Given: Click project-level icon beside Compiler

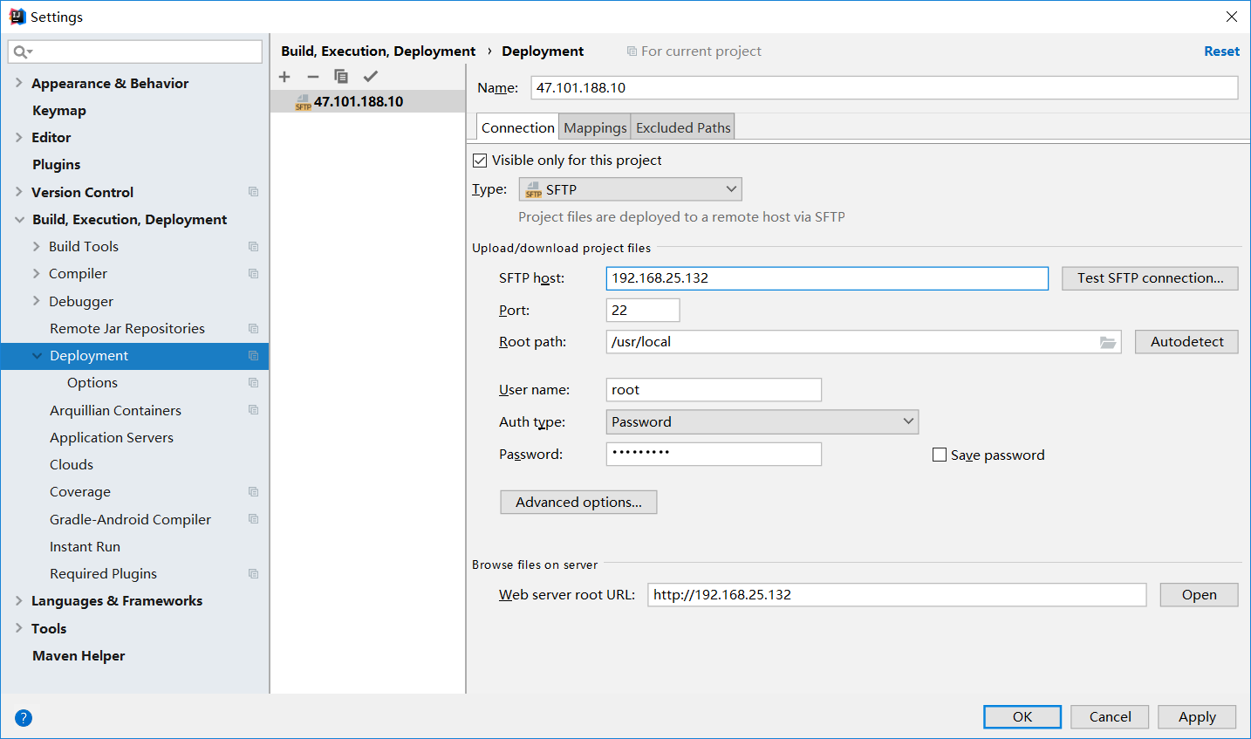Looking at the screenshot, I should 253,274.
